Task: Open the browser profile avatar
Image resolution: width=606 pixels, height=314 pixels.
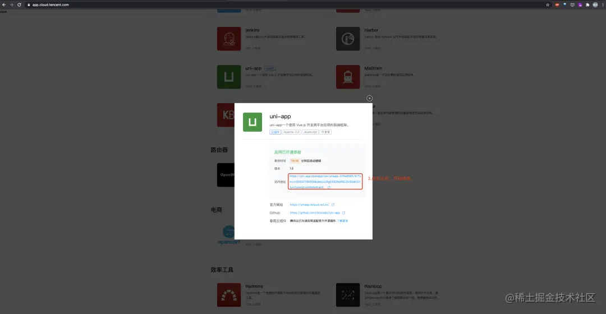Action: tap(595, 4)
